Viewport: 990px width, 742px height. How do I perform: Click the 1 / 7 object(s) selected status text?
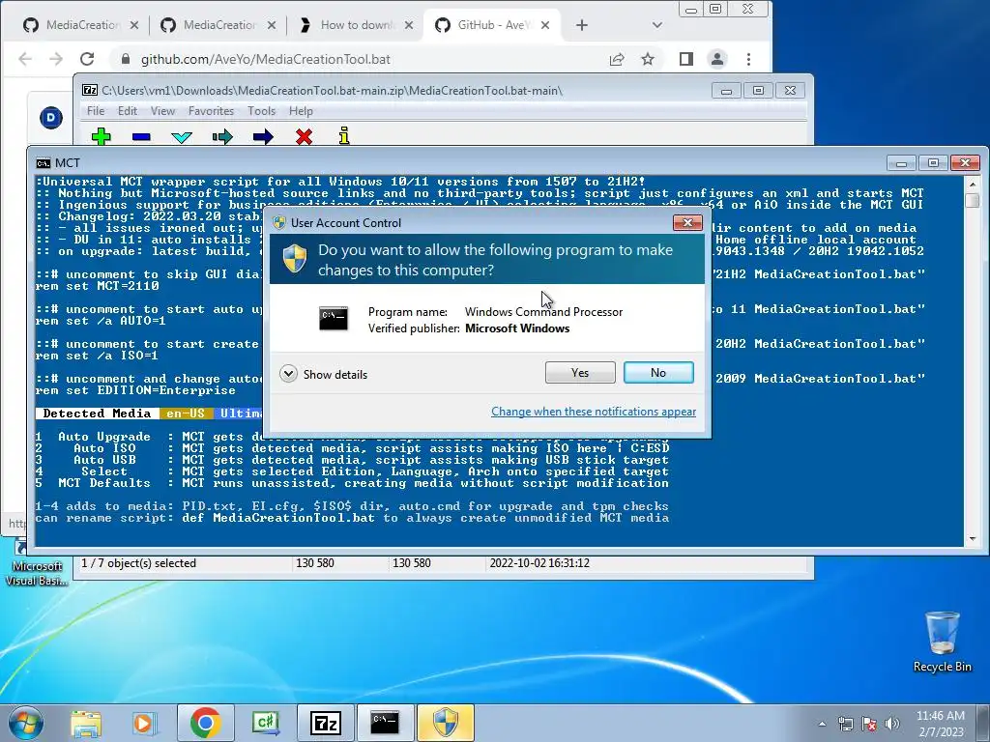(138, 563)
